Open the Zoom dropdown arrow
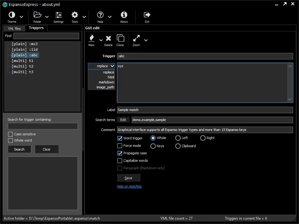 coord(146,40)
